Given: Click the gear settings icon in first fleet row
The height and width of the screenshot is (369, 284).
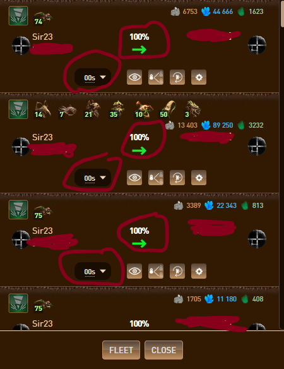Looking at the screenshot, I should (199, 77).
